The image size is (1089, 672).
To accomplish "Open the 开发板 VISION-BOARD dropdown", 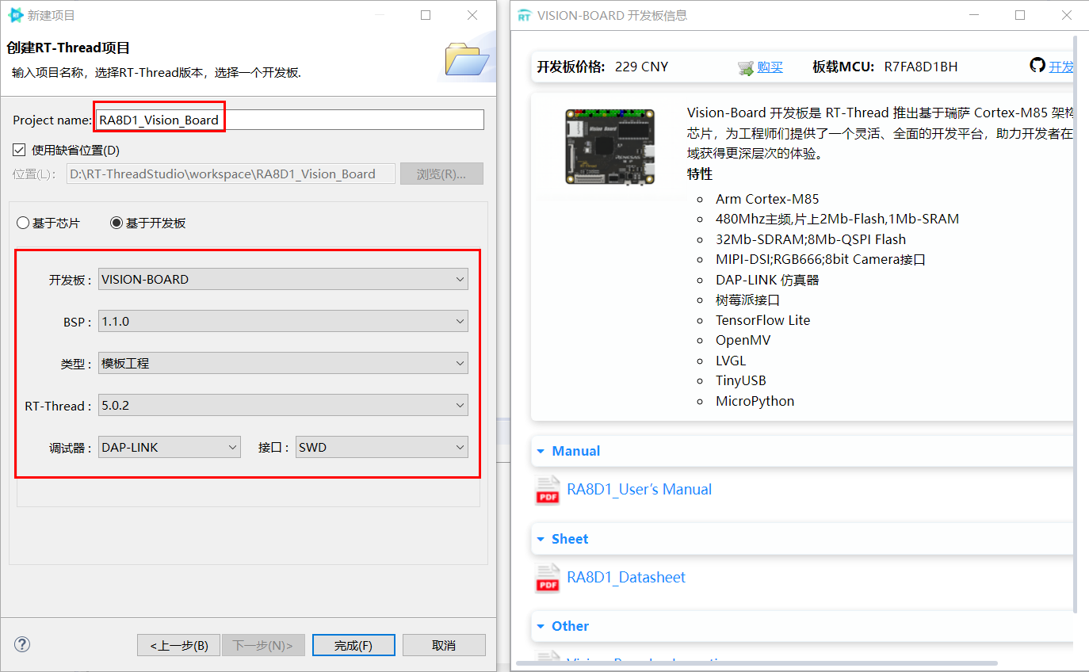I will [x=283, y=279].
